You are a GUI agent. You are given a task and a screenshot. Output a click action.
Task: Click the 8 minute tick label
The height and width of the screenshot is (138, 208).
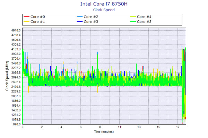click(100, 127)
